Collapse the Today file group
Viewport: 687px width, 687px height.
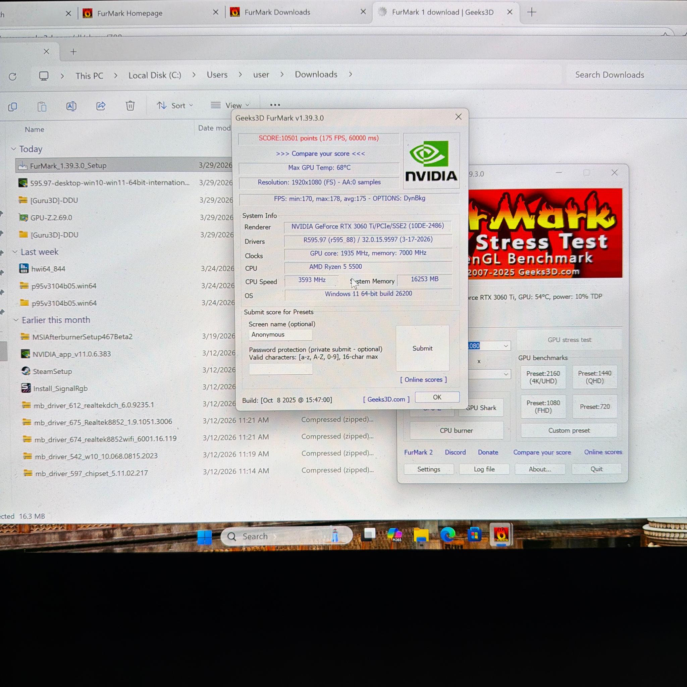click(x=13, y=149)
